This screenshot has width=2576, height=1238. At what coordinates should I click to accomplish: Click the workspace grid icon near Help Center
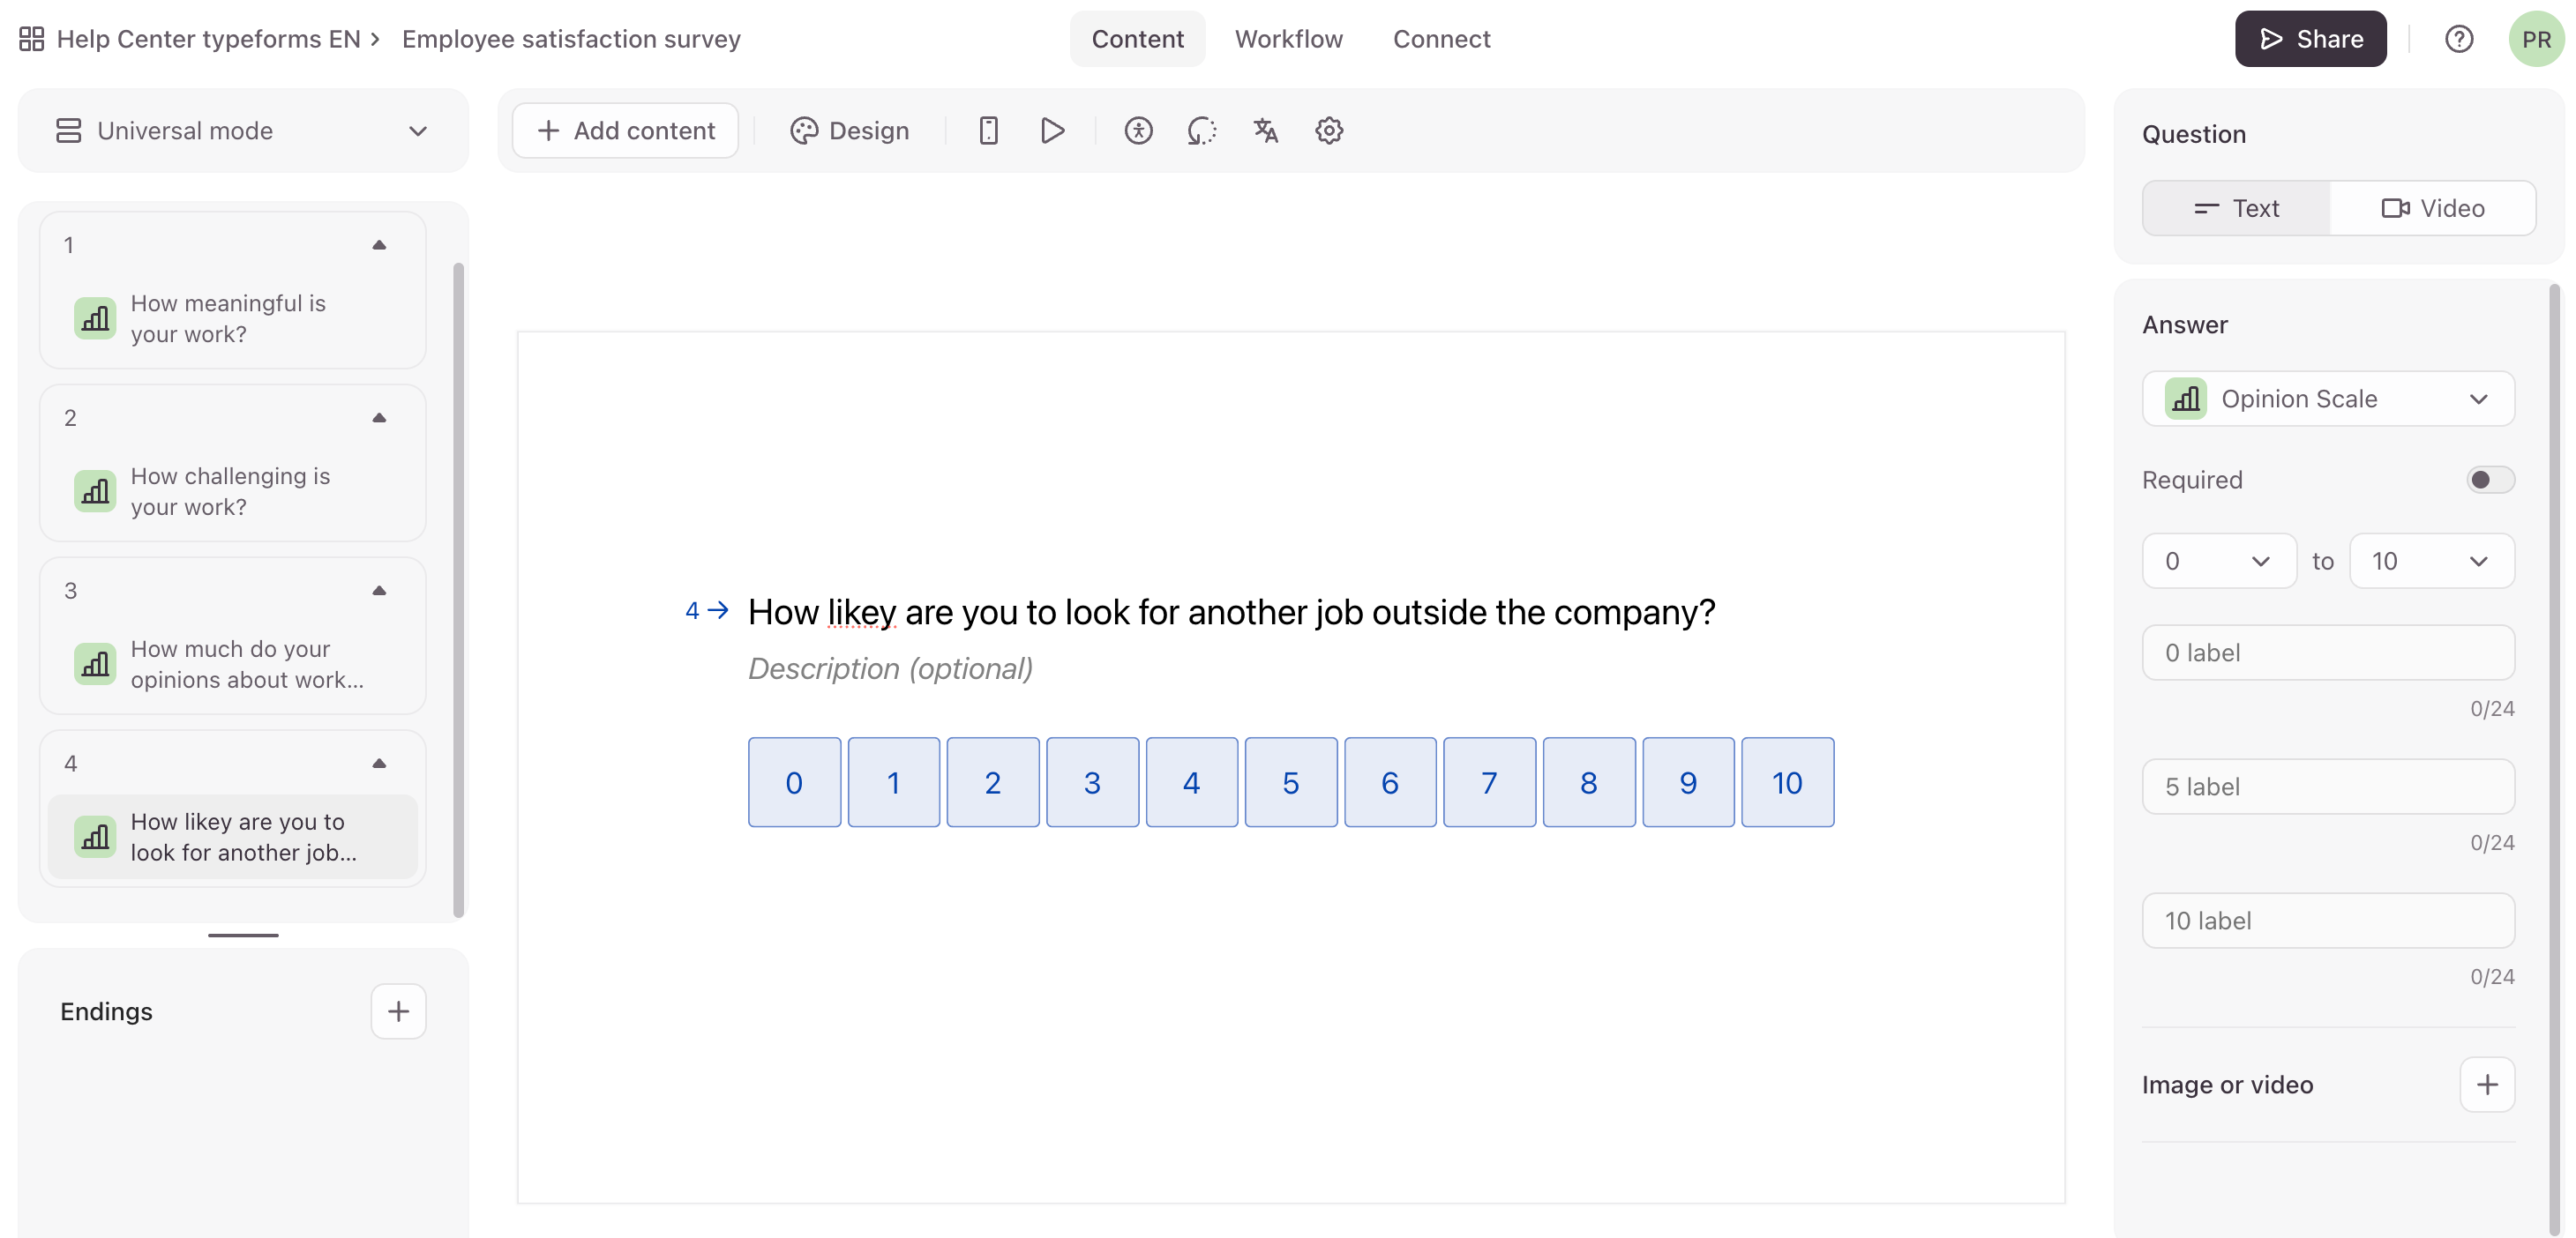[x=31, y=39]
